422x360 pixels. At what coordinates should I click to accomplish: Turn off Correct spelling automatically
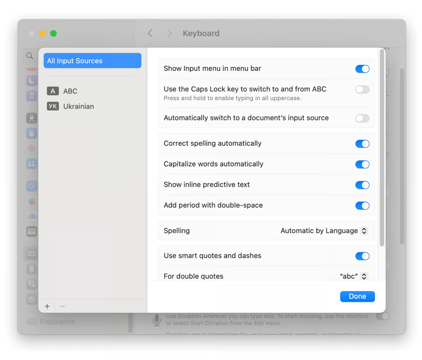coord(362,144)
